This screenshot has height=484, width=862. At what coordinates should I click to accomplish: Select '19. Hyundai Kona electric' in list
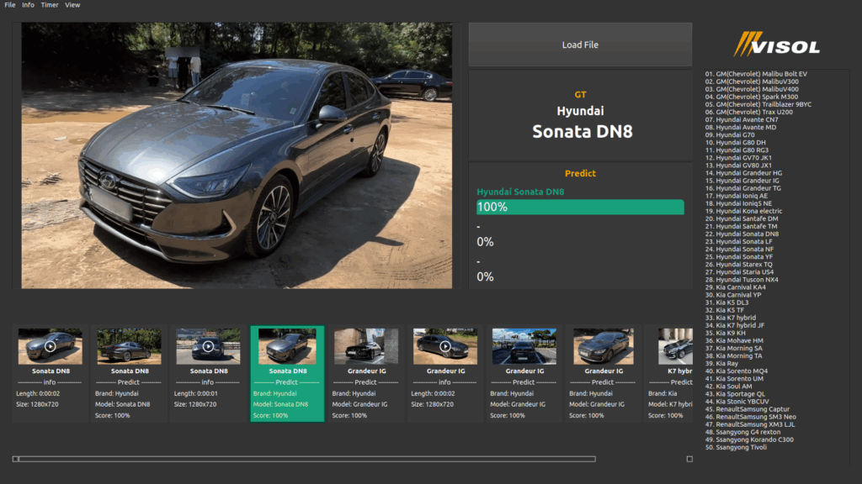743,211
